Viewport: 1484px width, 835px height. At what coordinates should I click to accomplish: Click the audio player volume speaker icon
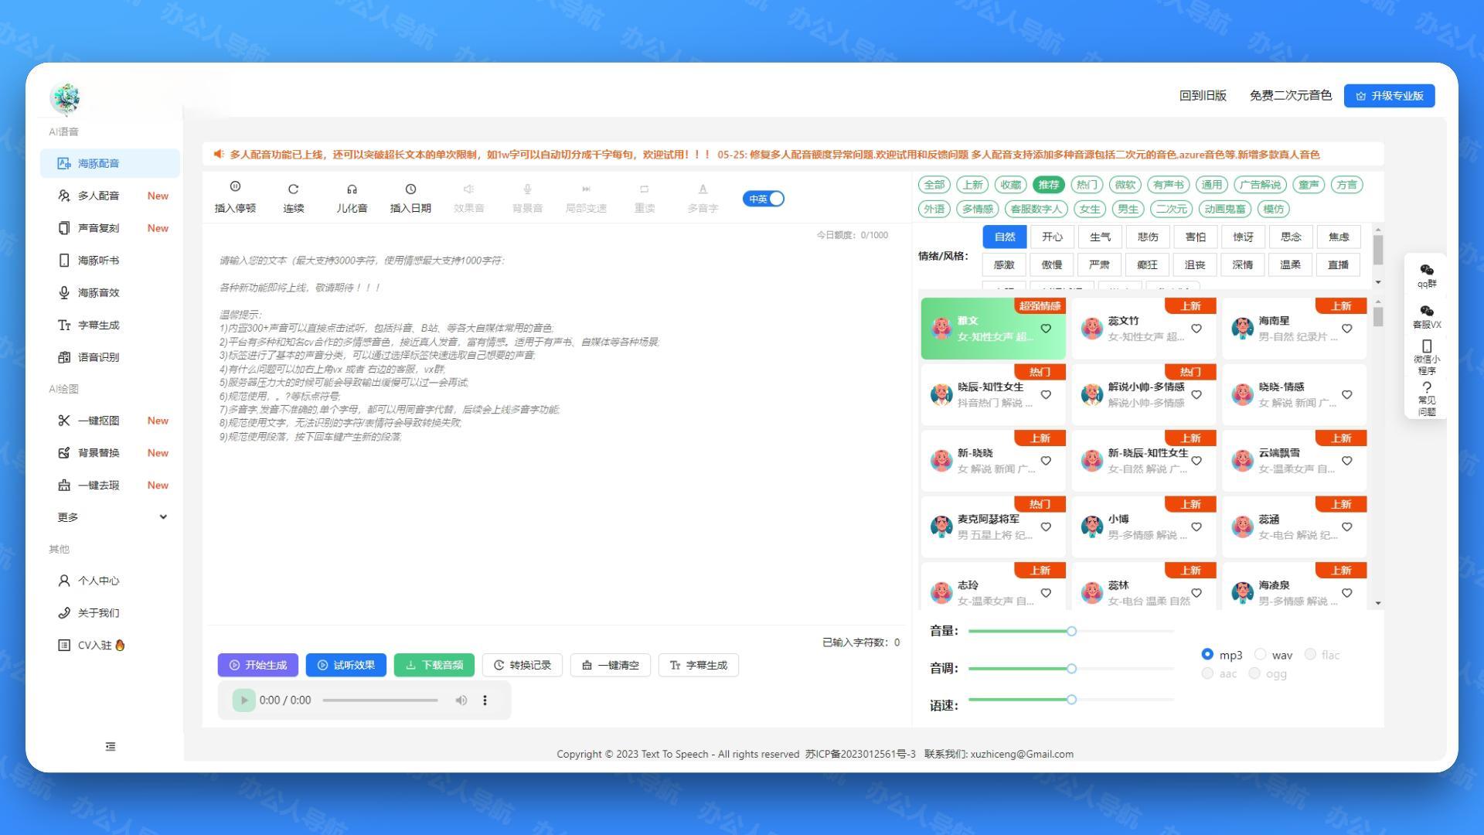tap(461, 700)
